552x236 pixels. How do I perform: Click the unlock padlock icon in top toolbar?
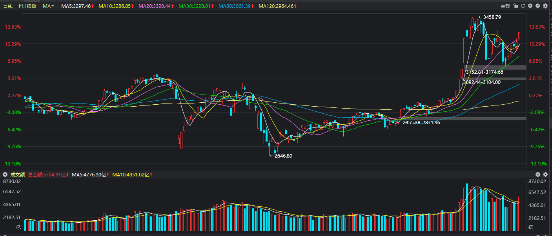516,6
